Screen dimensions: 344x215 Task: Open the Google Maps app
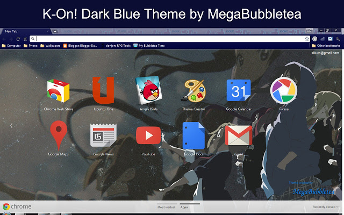[59, 135]
